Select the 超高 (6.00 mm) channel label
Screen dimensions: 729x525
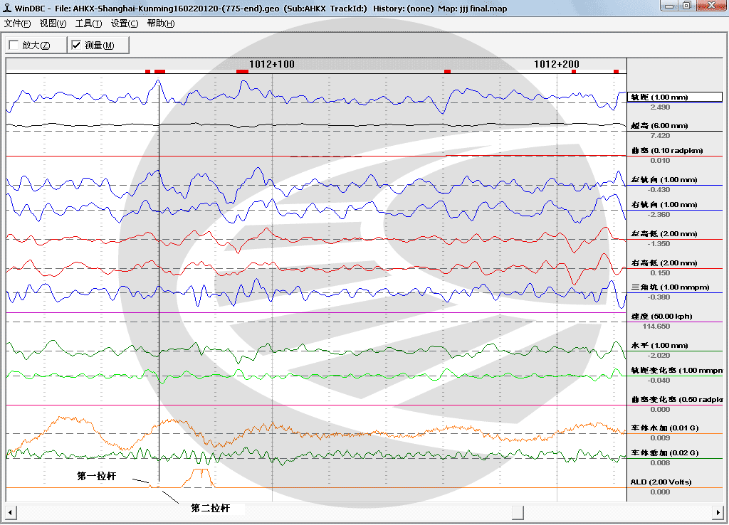[x=659, y=126]
